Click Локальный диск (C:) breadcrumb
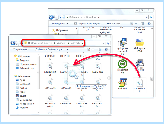Image resolution: width=164 pixels, height=124 pixels. (42, 43)
